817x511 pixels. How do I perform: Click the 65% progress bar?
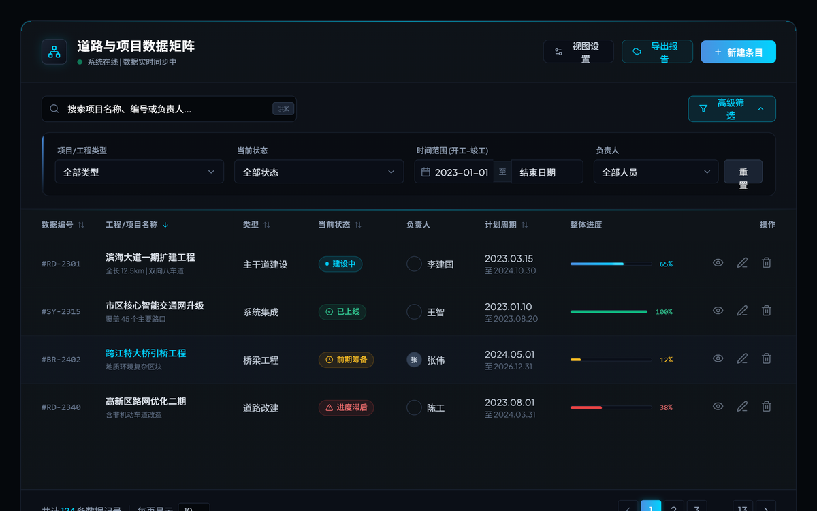(611, 264)
